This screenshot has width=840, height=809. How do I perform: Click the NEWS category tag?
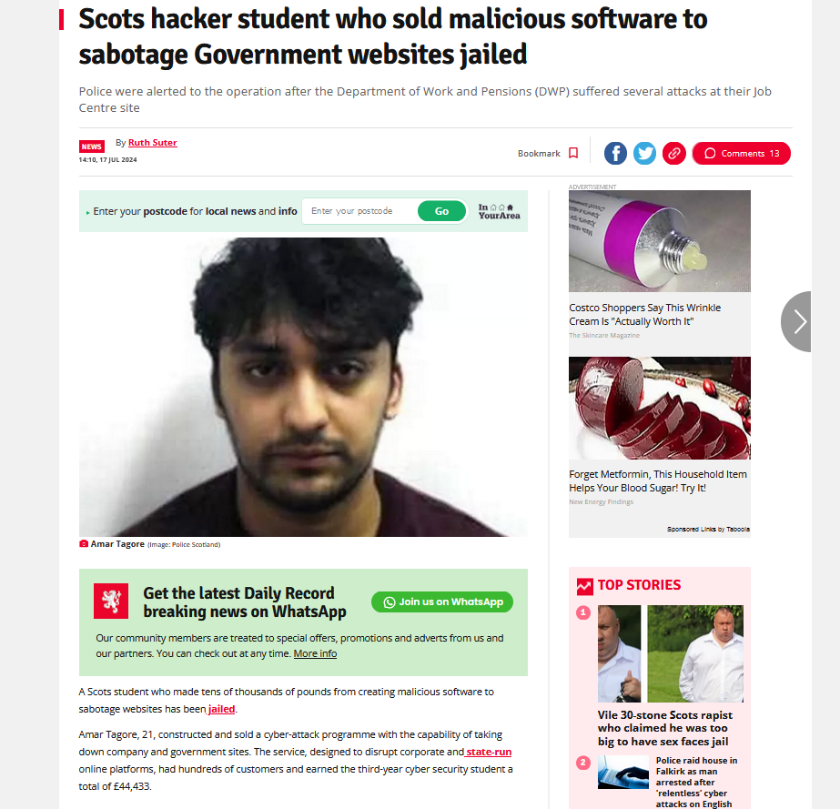pyautogui.click(x=92, y=147)
